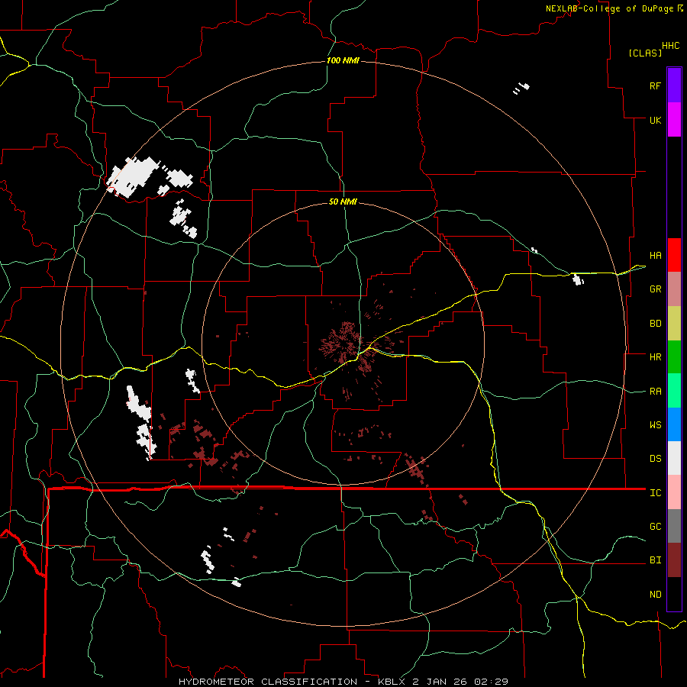Click the WS blue legend swatch
The image size is (687, 687).
674,424
